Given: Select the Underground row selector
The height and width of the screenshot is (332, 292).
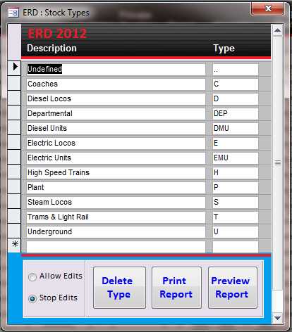Looking at the screenshot, I should click(15, 231).
